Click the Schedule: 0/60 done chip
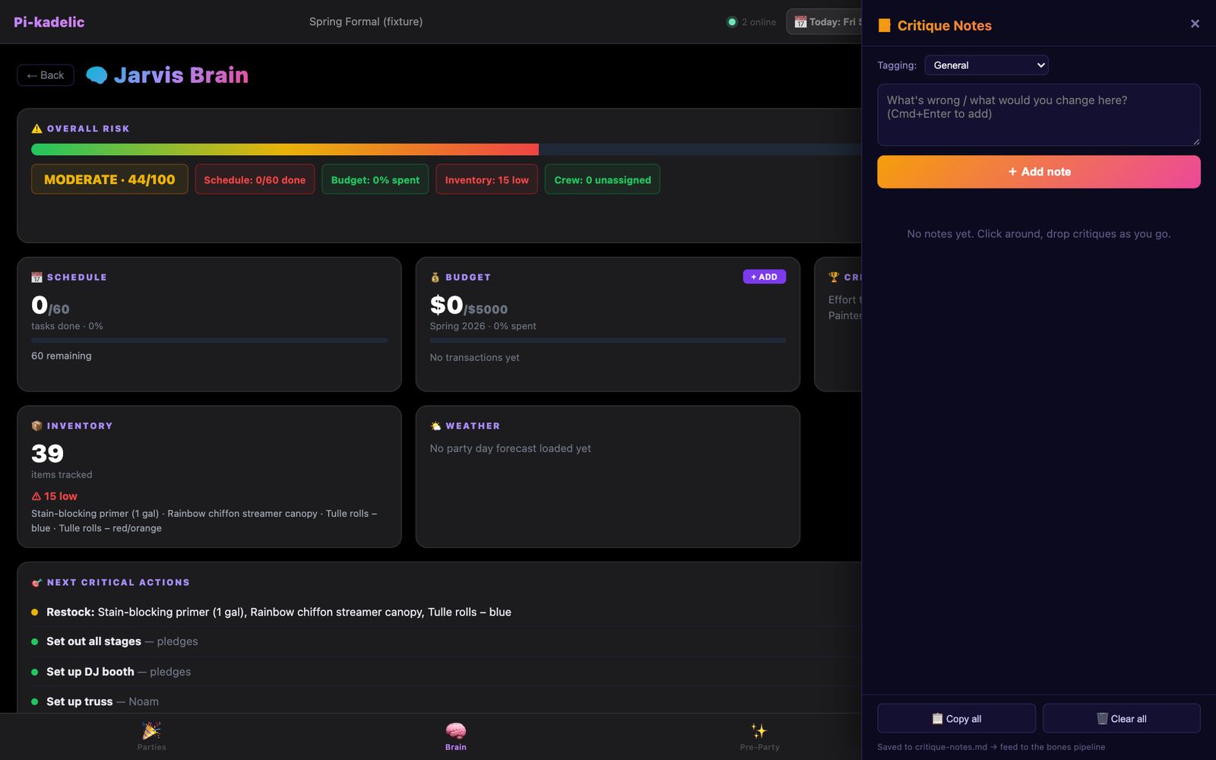 coord(255,179)
